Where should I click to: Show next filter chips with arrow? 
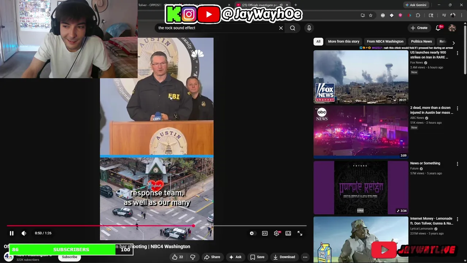pos(454,43)
